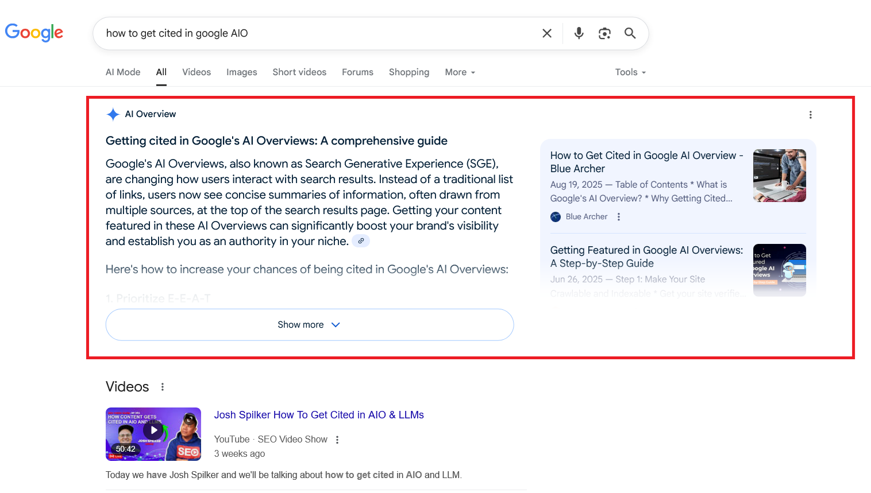Open Josh Spilker How To Get Cited link

point(319,415)
